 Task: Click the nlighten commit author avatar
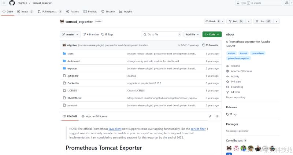[64, 45]
